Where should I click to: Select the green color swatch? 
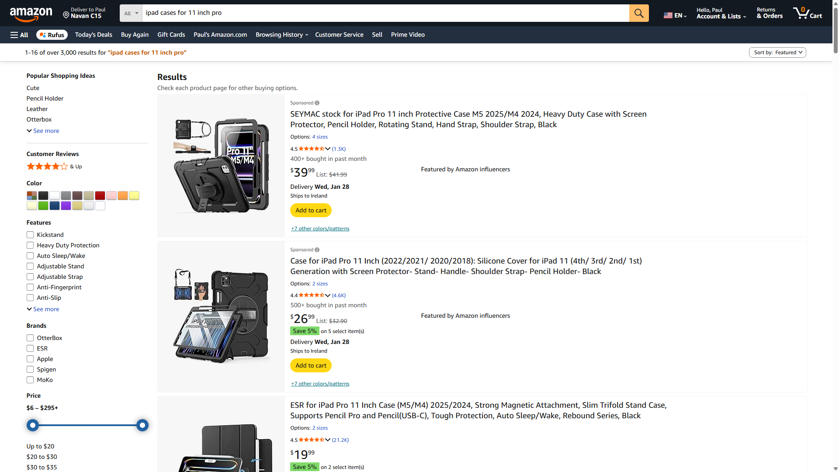43,206
